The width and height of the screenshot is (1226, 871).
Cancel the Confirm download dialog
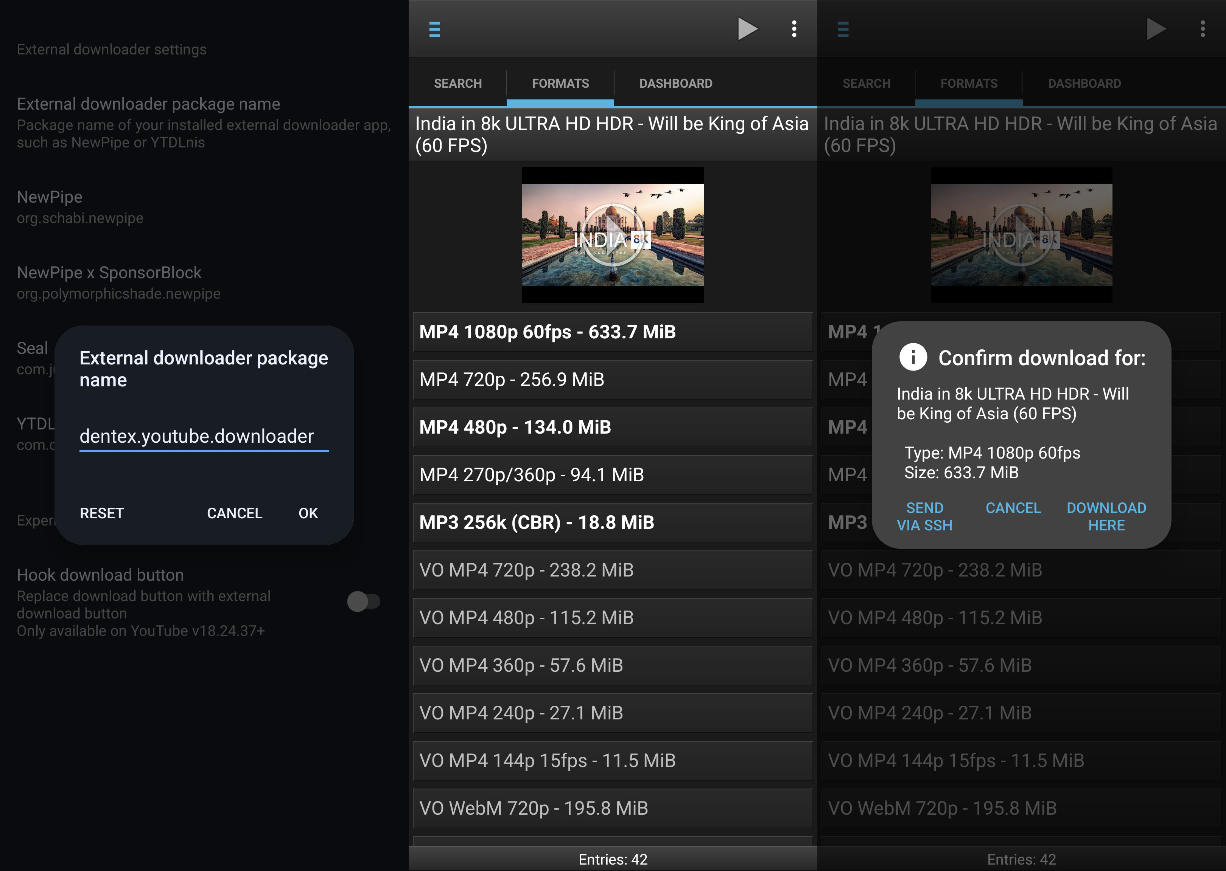pos(1013,508)
